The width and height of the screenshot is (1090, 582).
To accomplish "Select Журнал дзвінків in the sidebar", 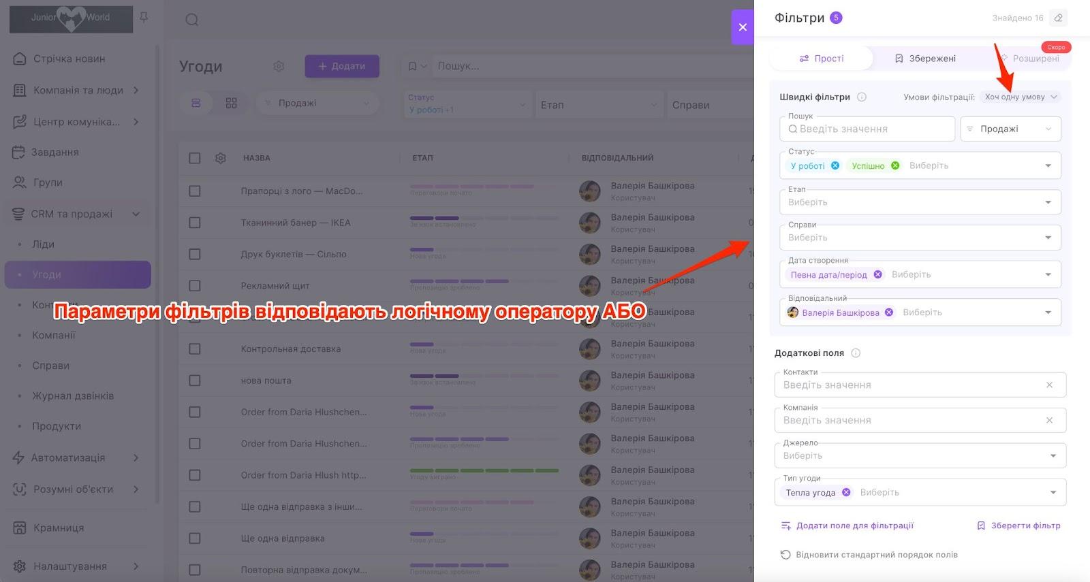I will [x=73, y=395].
